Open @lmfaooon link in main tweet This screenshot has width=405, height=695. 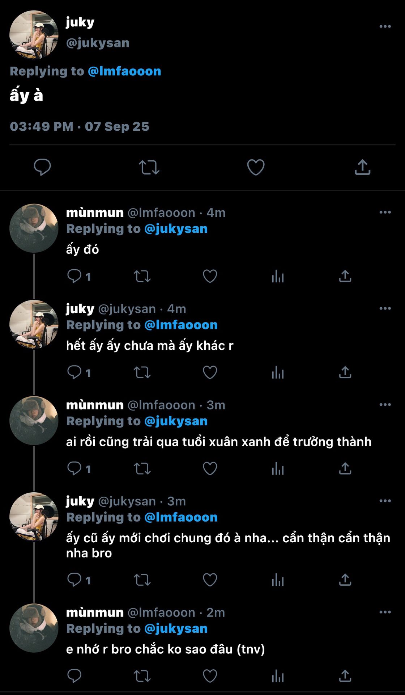(124, 71)
